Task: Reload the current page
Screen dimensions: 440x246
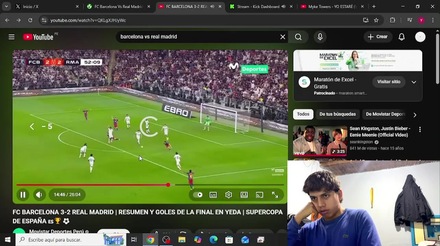Action: (30, 20)
